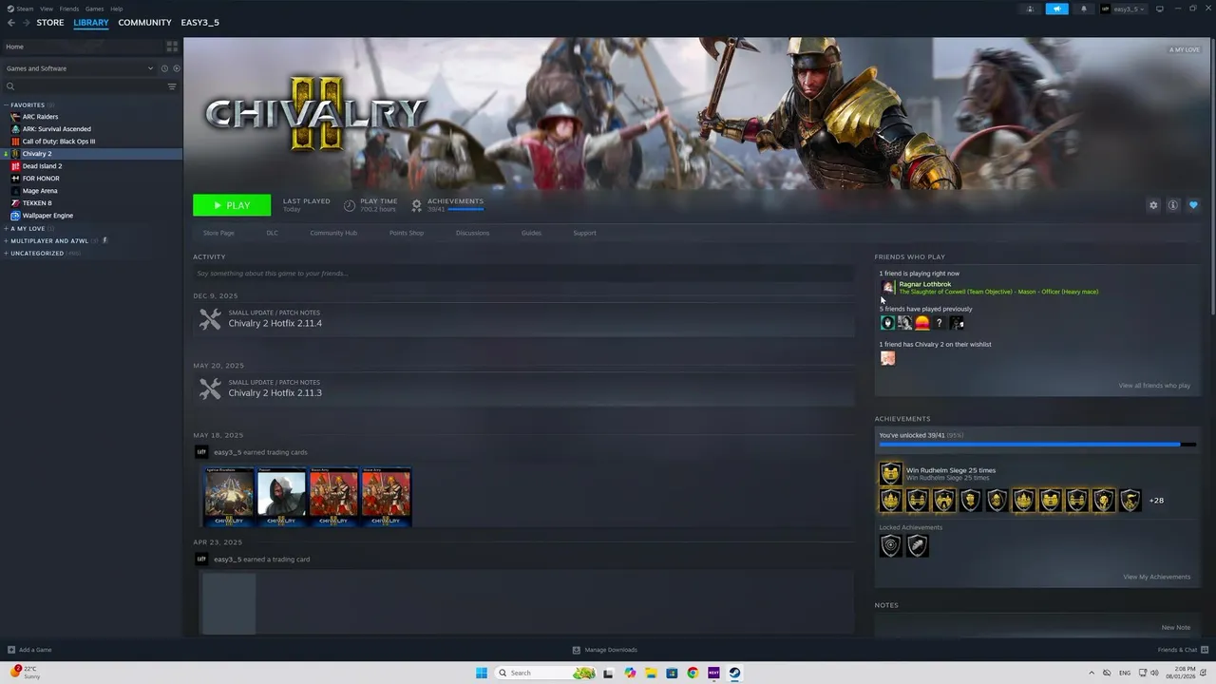This screenshot has width=1216, height=684.
Task: Click Steam icon in Windows taskbar
Action: click(x=734, y=673)
